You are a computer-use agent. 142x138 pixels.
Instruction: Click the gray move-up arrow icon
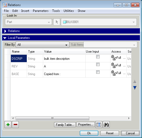135,81
